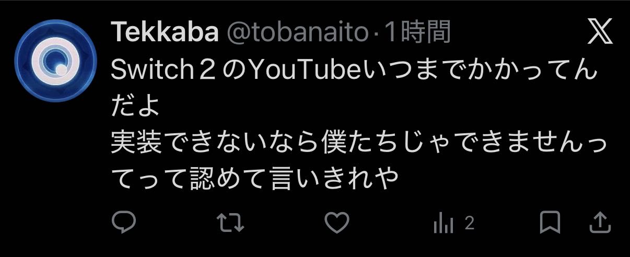Visit the @tobanaito handle link
630x257 pixels.
coord(298,34)
